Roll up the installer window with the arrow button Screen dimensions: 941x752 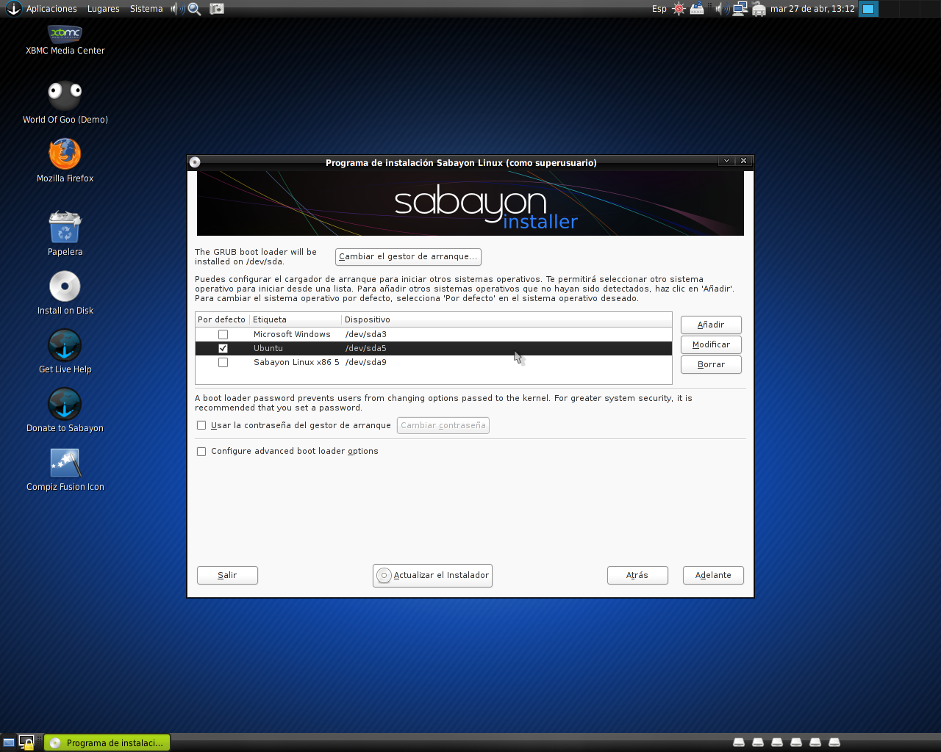(x=726, y=161)
